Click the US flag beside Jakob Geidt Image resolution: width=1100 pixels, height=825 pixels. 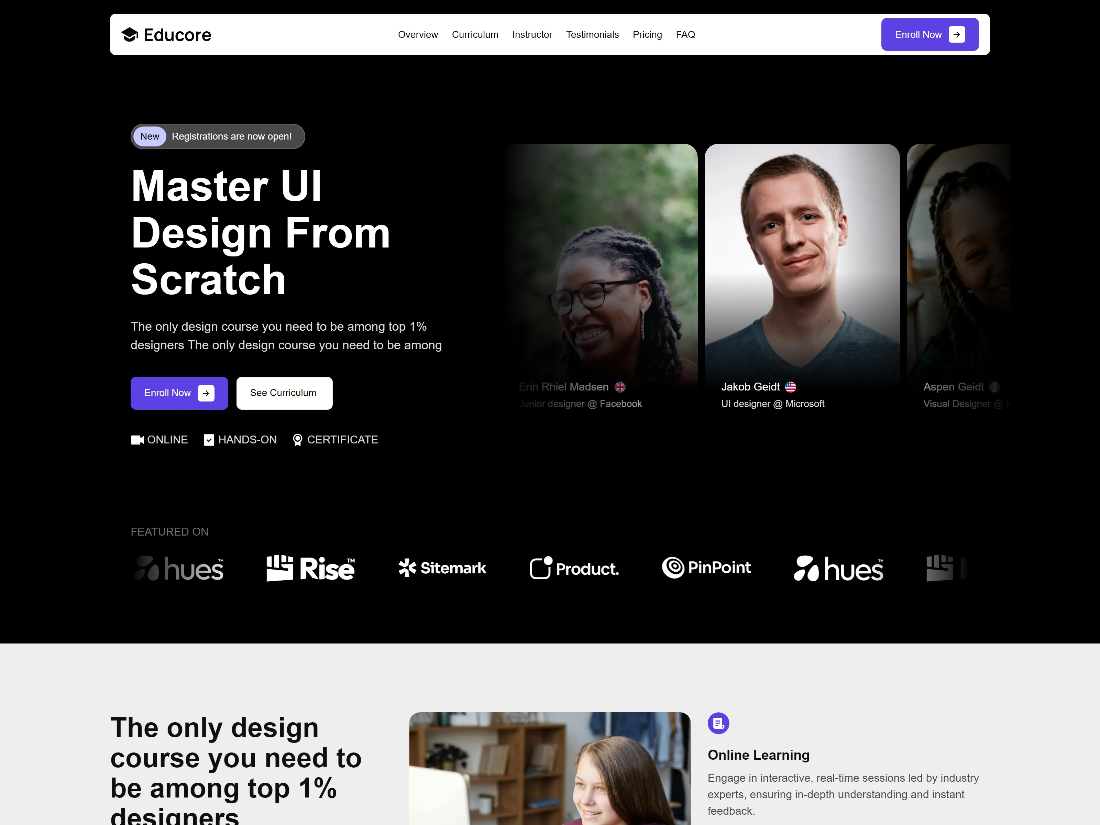click(791, 387)
